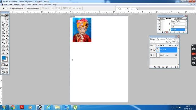The image size is (196, 110).
Task: Select the Brush tool
Action: (x=7, y=29)
